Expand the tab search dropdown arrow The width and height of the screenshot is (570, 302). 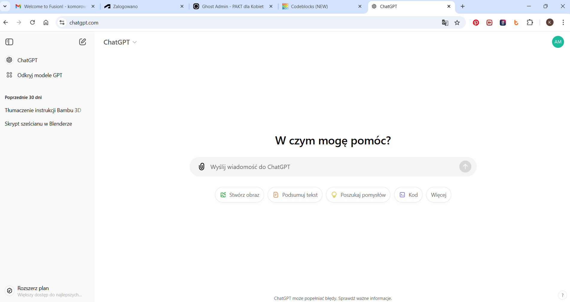click(x=5, y=6)
